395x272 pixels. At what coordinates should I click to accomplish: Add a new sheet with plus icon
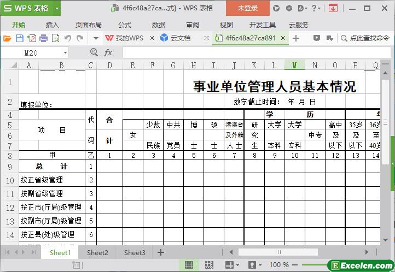click(161, 252)
